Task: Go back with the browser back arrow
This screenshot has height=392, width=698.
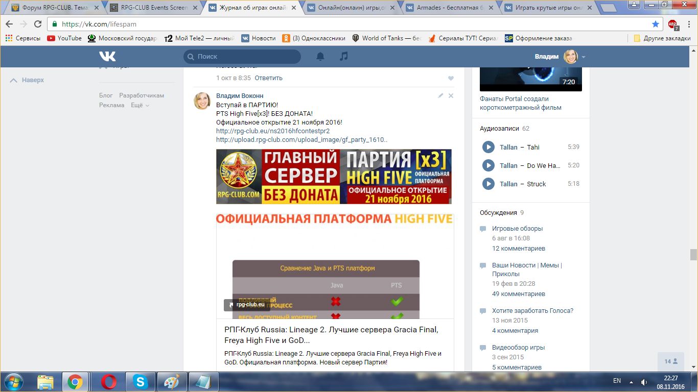Action: pyautogui.click(x=9, y=24)
